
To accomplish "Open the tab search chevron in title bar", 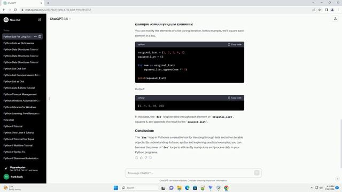I will (x=313, y=3).
